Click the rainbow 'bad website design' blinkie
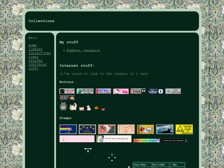The height and width of the screenshot is (168, 224). click(x=146, y=141)
